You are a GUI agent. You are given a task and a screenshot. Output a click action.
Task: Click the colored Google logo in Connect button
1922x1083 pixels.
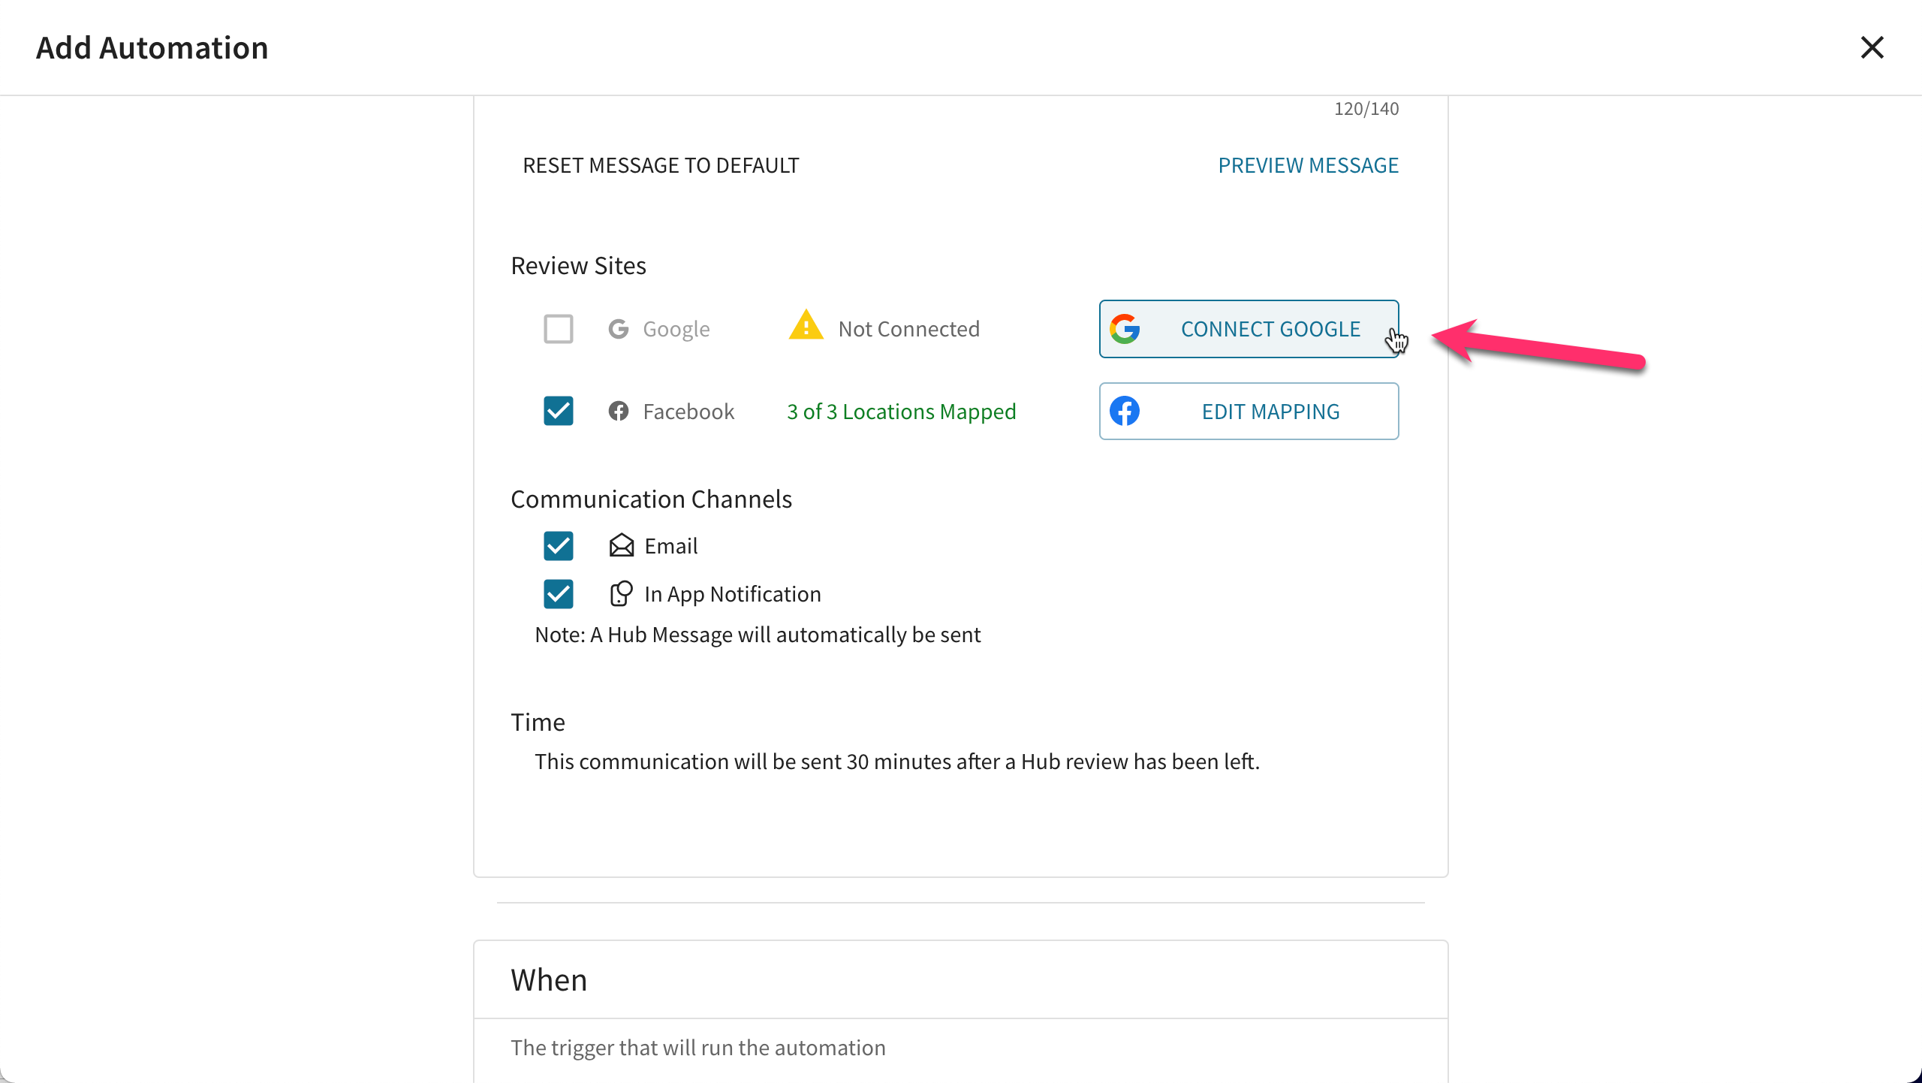(x=1125, y=329)
